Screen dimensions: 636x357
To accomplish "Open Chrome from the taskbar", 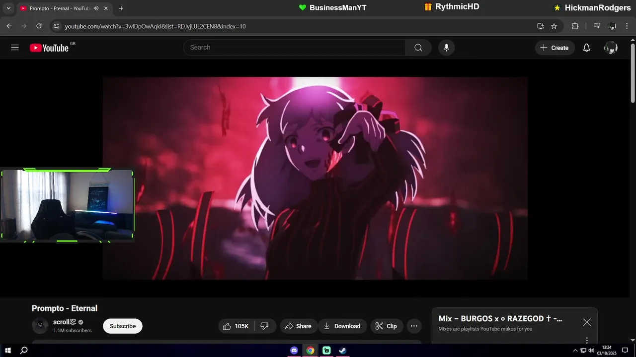I will coord(310,351).
